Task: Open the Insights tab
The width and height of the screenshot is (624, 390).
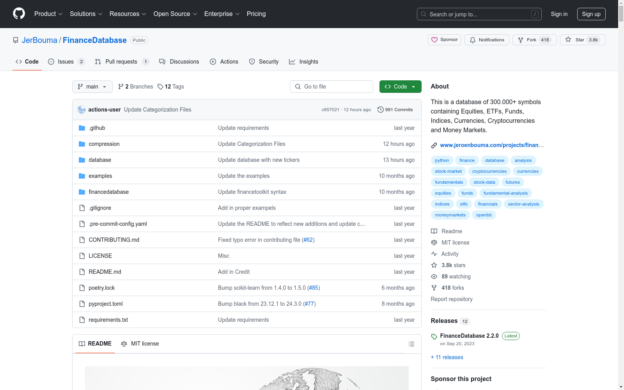Action: point(303,62)
